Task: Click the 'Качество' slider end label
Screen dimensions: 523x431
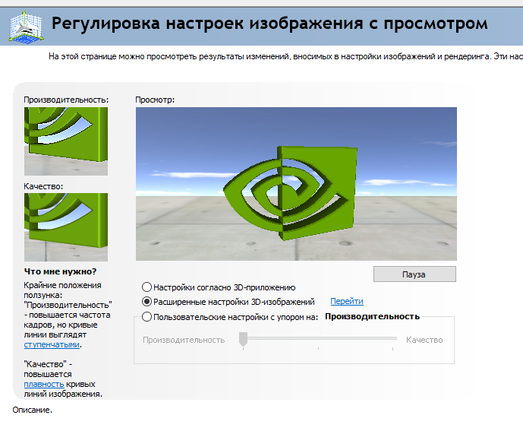Action: pyautogui.click(x=424, y=340)
